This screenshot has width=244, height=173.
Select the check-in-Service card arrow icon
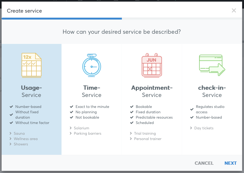(212, 65)
